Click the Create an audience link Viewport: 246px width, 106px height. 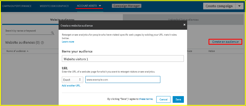pyautogui.click(x=225, y=42)
